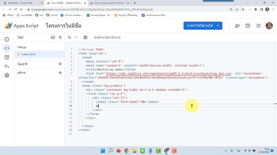Open Project Settings gear icon

[7, 75]
